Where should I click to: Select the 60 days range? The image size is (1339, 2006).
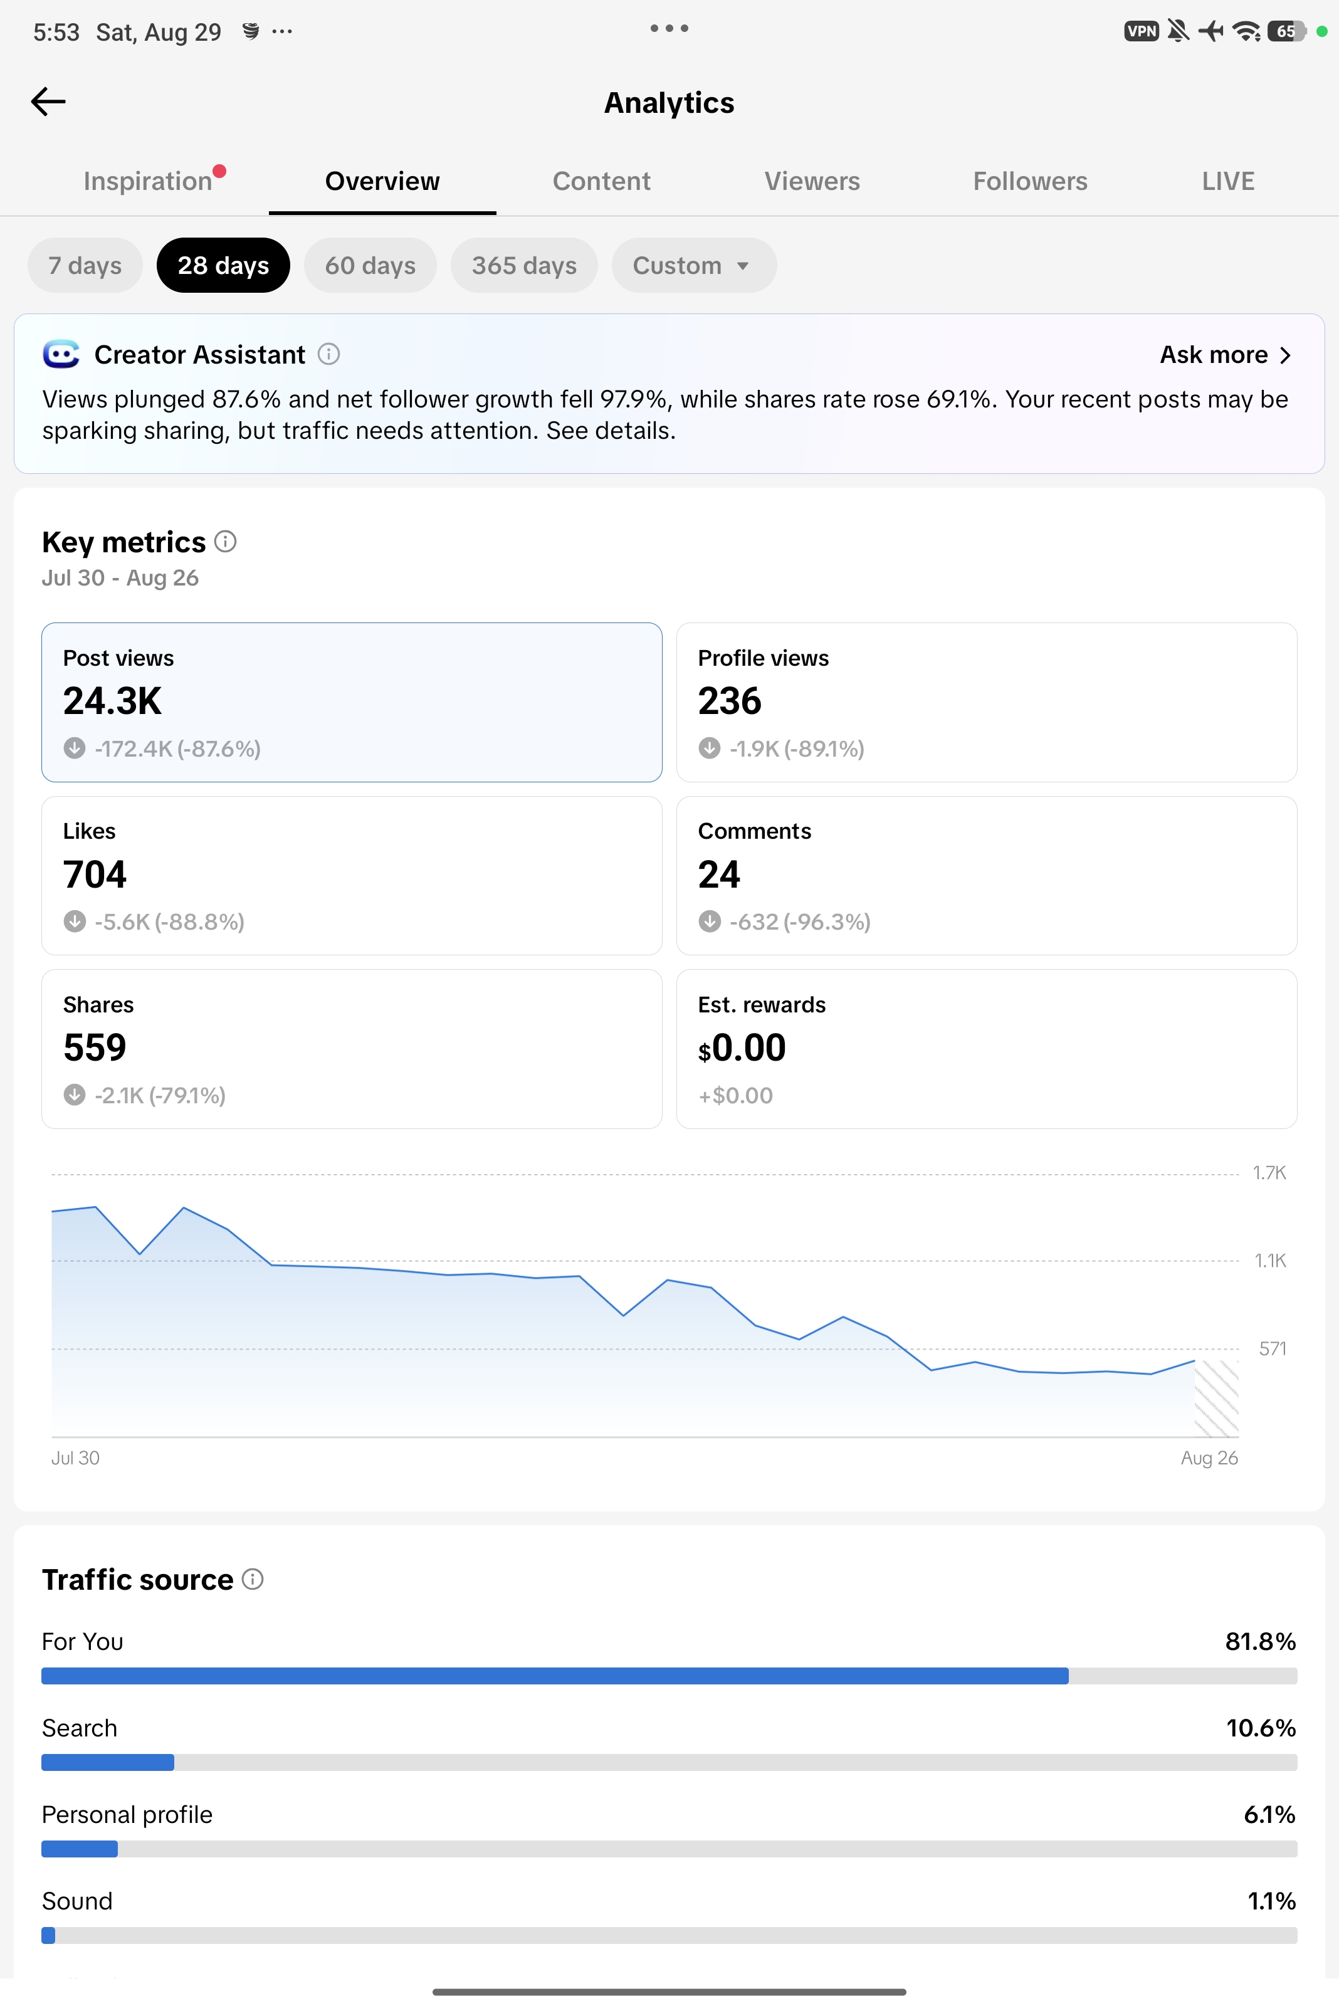coord(370,266)
